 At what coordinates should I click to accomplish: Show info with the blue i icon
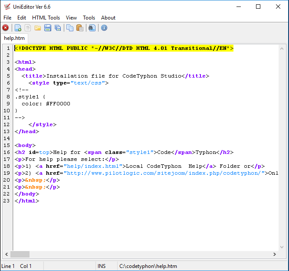coord(104,28)
